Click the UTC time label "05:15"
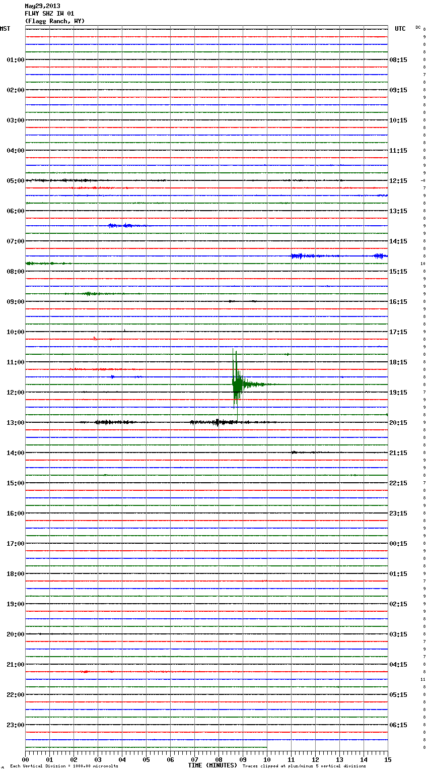This screenshot has height=773, width=428. point(398,695)
